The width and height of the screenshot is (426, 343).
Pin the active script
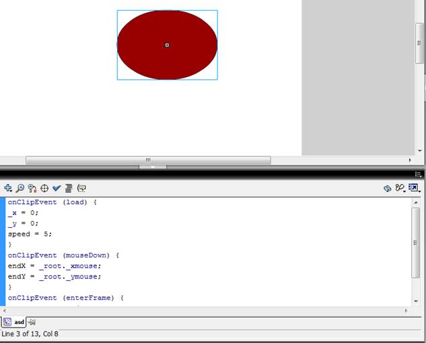[32, 322]
